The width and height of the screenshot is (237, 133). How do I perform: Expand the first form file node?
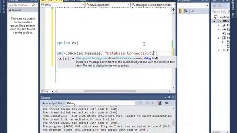(223, 42)
